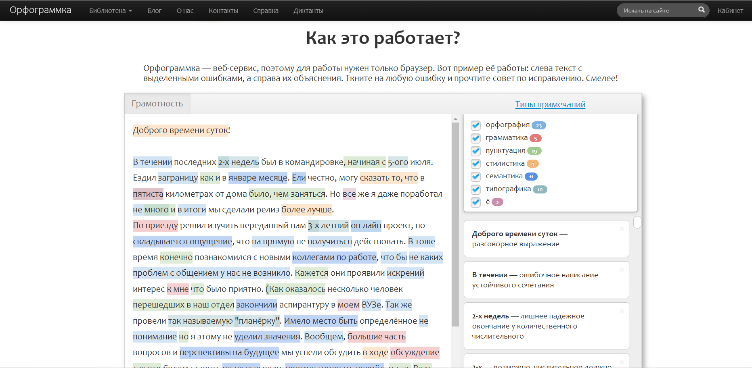
Task: Click highlighted phrase 'перспективы на будущее'
Action: tap(229, 352)
